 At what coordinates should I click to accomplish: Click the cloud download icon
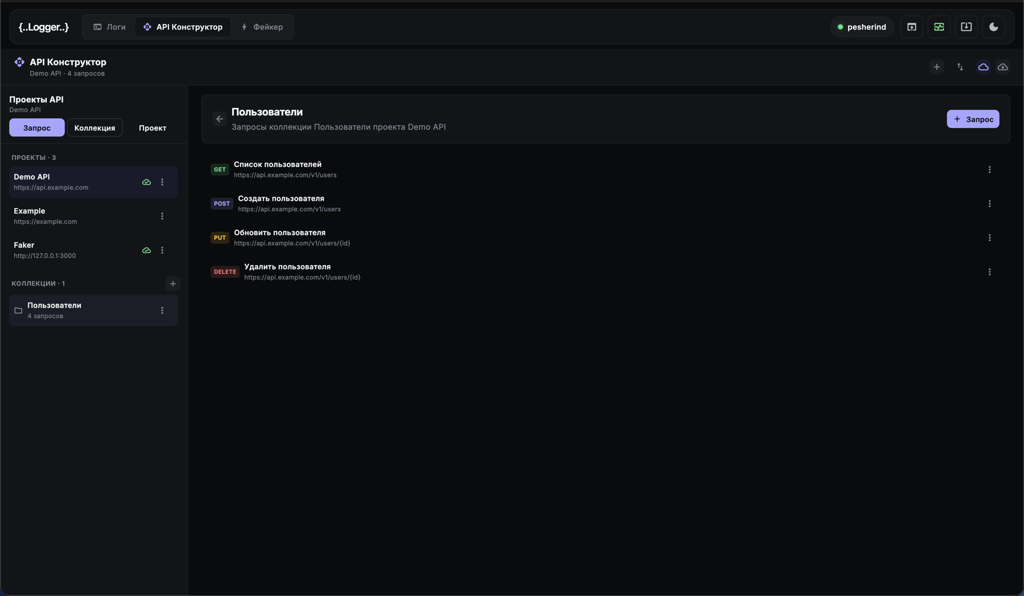(1003, 67)
